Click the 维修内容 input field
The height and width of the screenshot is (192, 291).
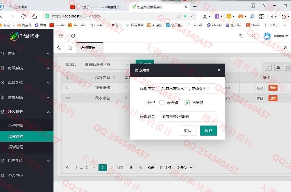188,88
